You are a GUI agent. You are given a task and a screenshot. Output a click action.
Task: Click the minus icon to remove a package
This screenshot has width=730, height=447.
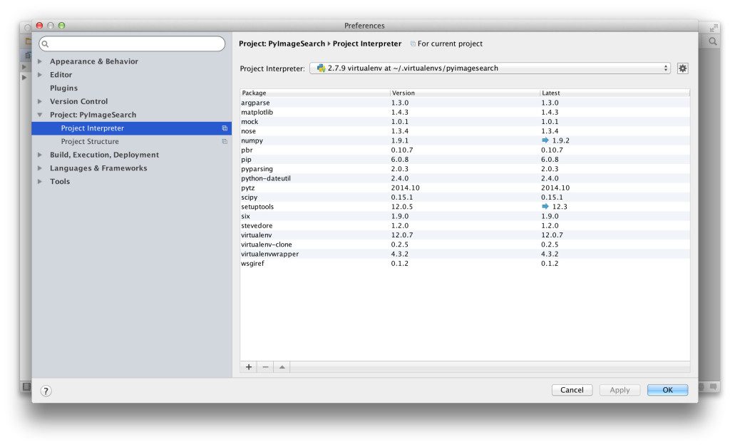[x=264, y=366]
